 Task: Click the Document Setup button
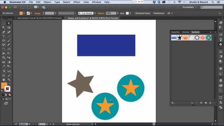(x=142, y=13)
